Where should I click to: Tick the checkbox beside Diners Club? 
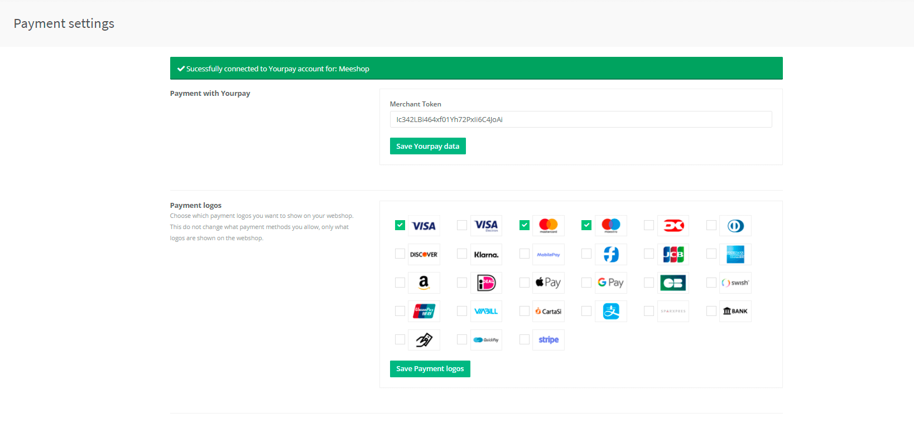point(711,225)
